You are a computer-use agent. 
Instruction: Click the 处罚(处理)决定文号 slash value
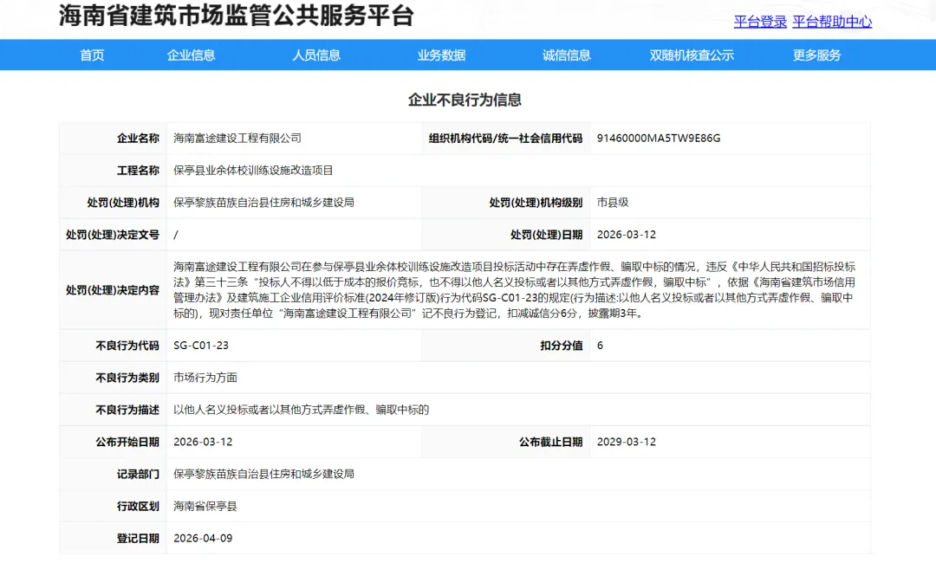(175, 235)
